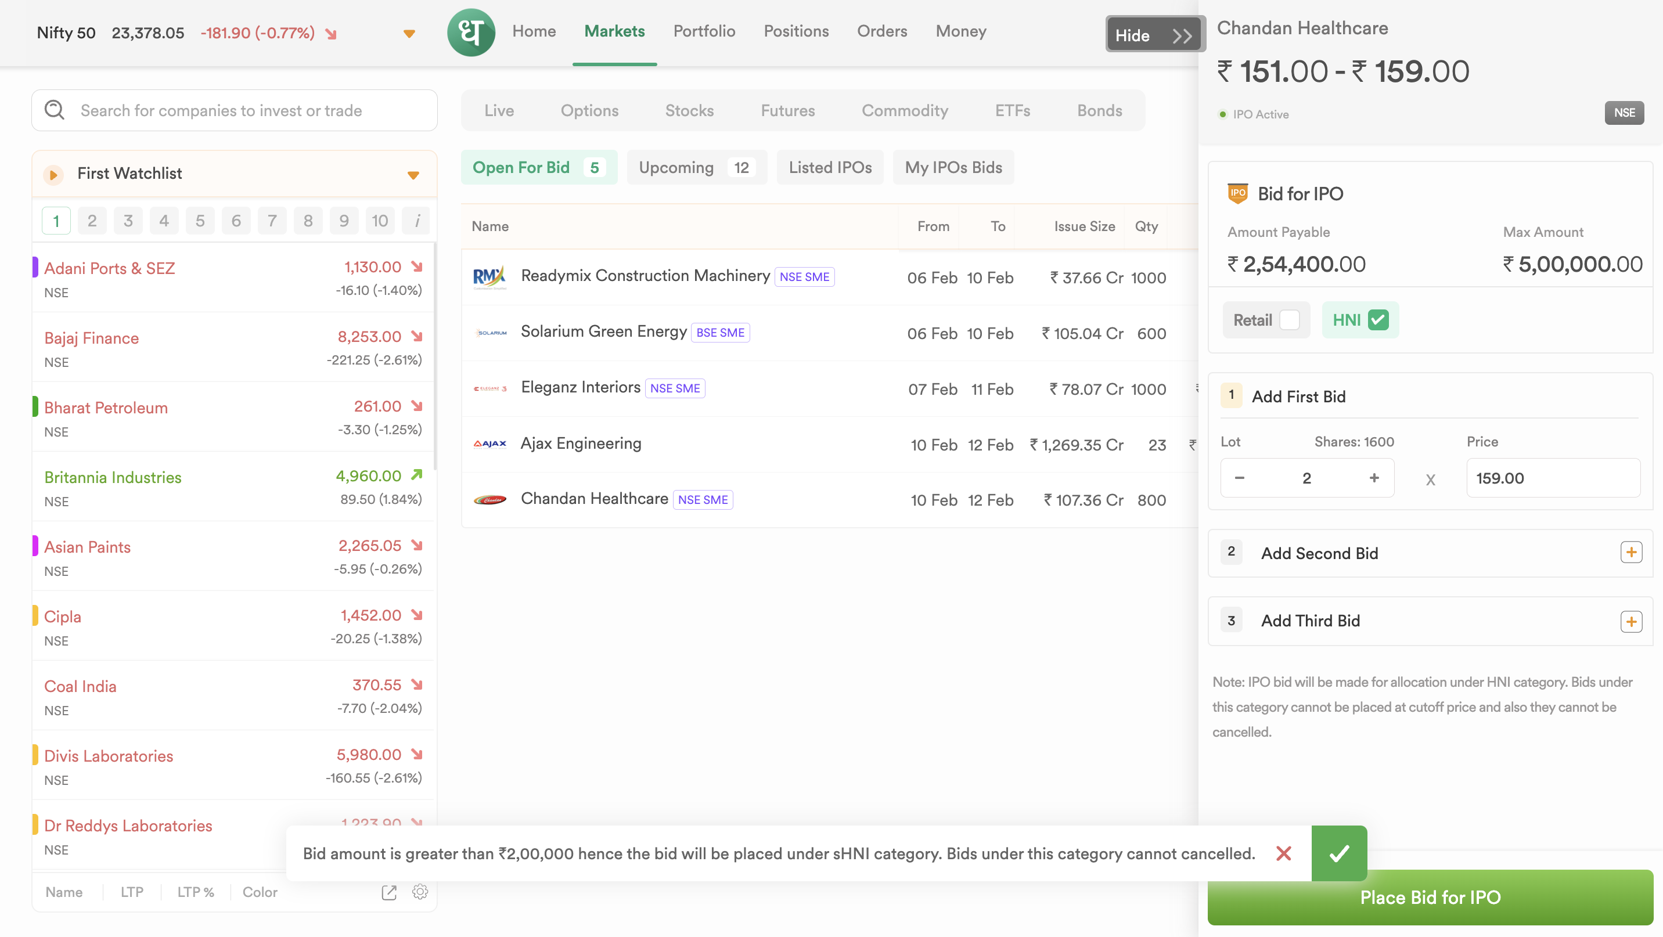Screen dimensions: 1663x937
Task: Decrease lot count with the minus icon
Action: pos(1240,478)
